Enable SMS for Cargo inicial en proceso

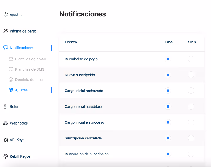(191, 122)
